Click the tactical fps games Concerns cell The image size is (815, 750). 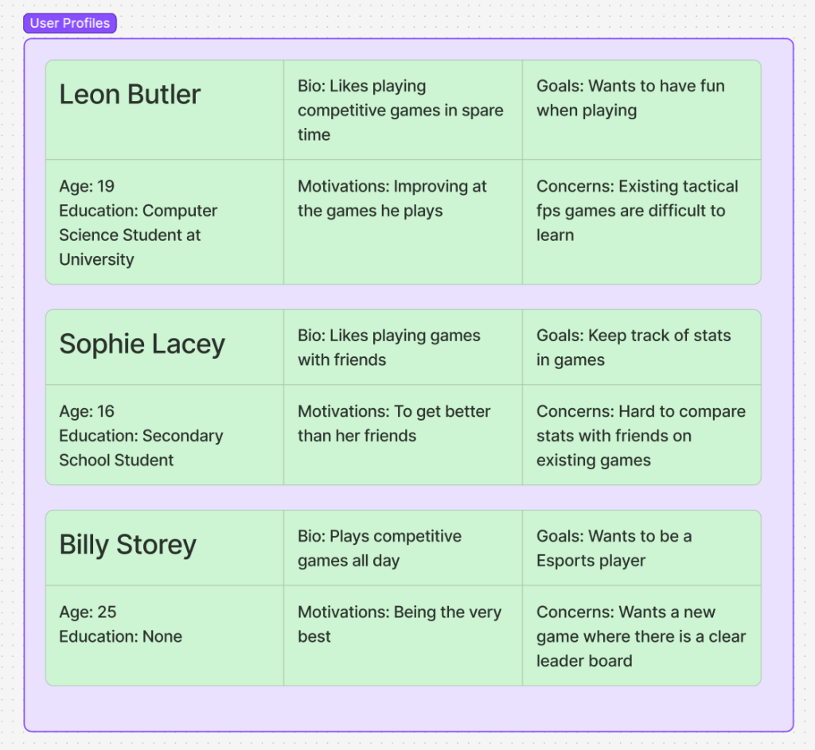tap(641, 222)
